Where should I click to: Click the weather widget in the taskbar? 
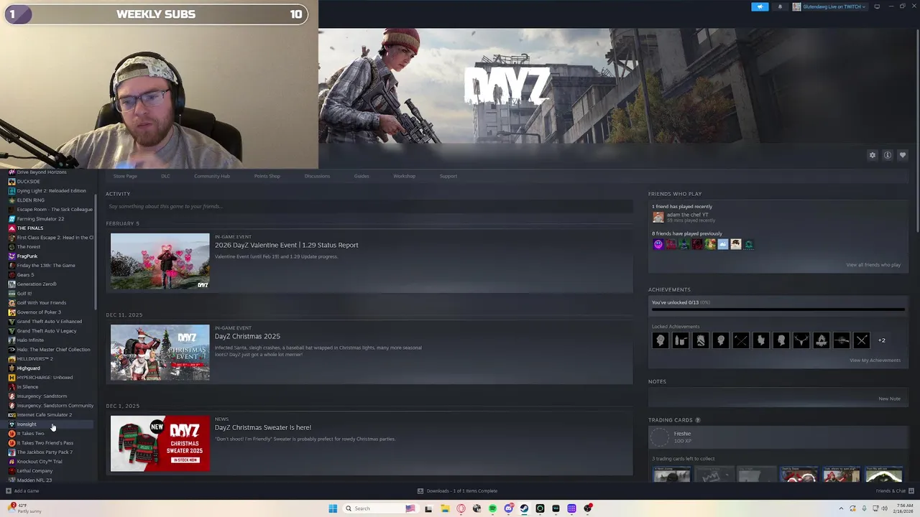(24, 508)
